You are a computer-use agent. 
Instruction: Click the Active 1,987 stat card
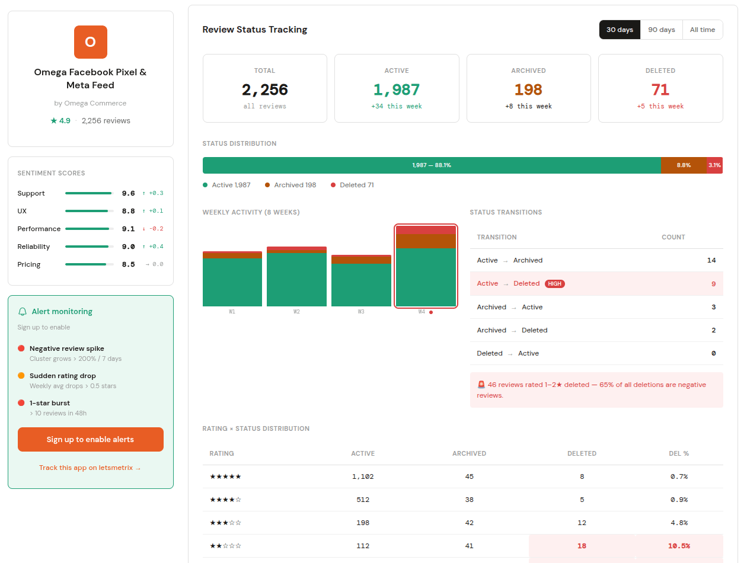point(397,88)
